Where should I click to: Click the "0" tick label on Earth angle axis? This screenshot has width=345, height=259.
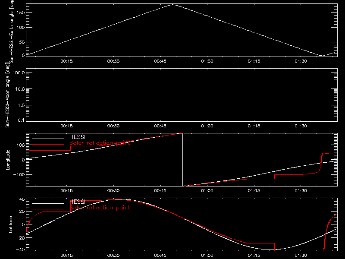(x=23, y=55)
